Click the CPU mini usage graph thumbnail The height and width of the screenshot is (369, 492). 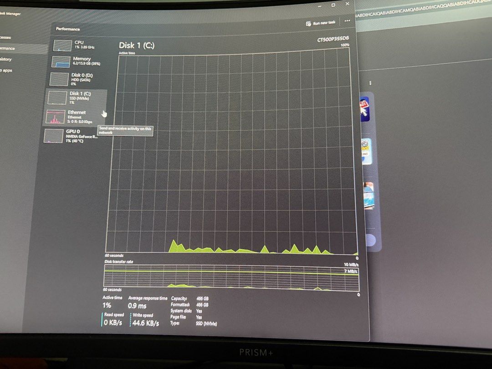[62, 45]
